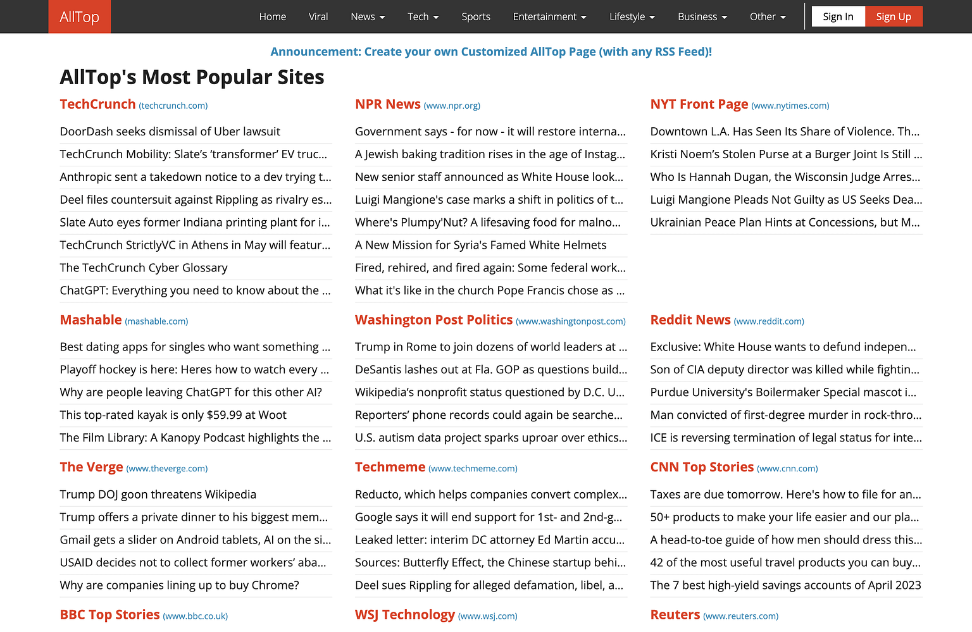
Task: Open the headline about DoorDash Uber lawsuit
Action: 170,131
